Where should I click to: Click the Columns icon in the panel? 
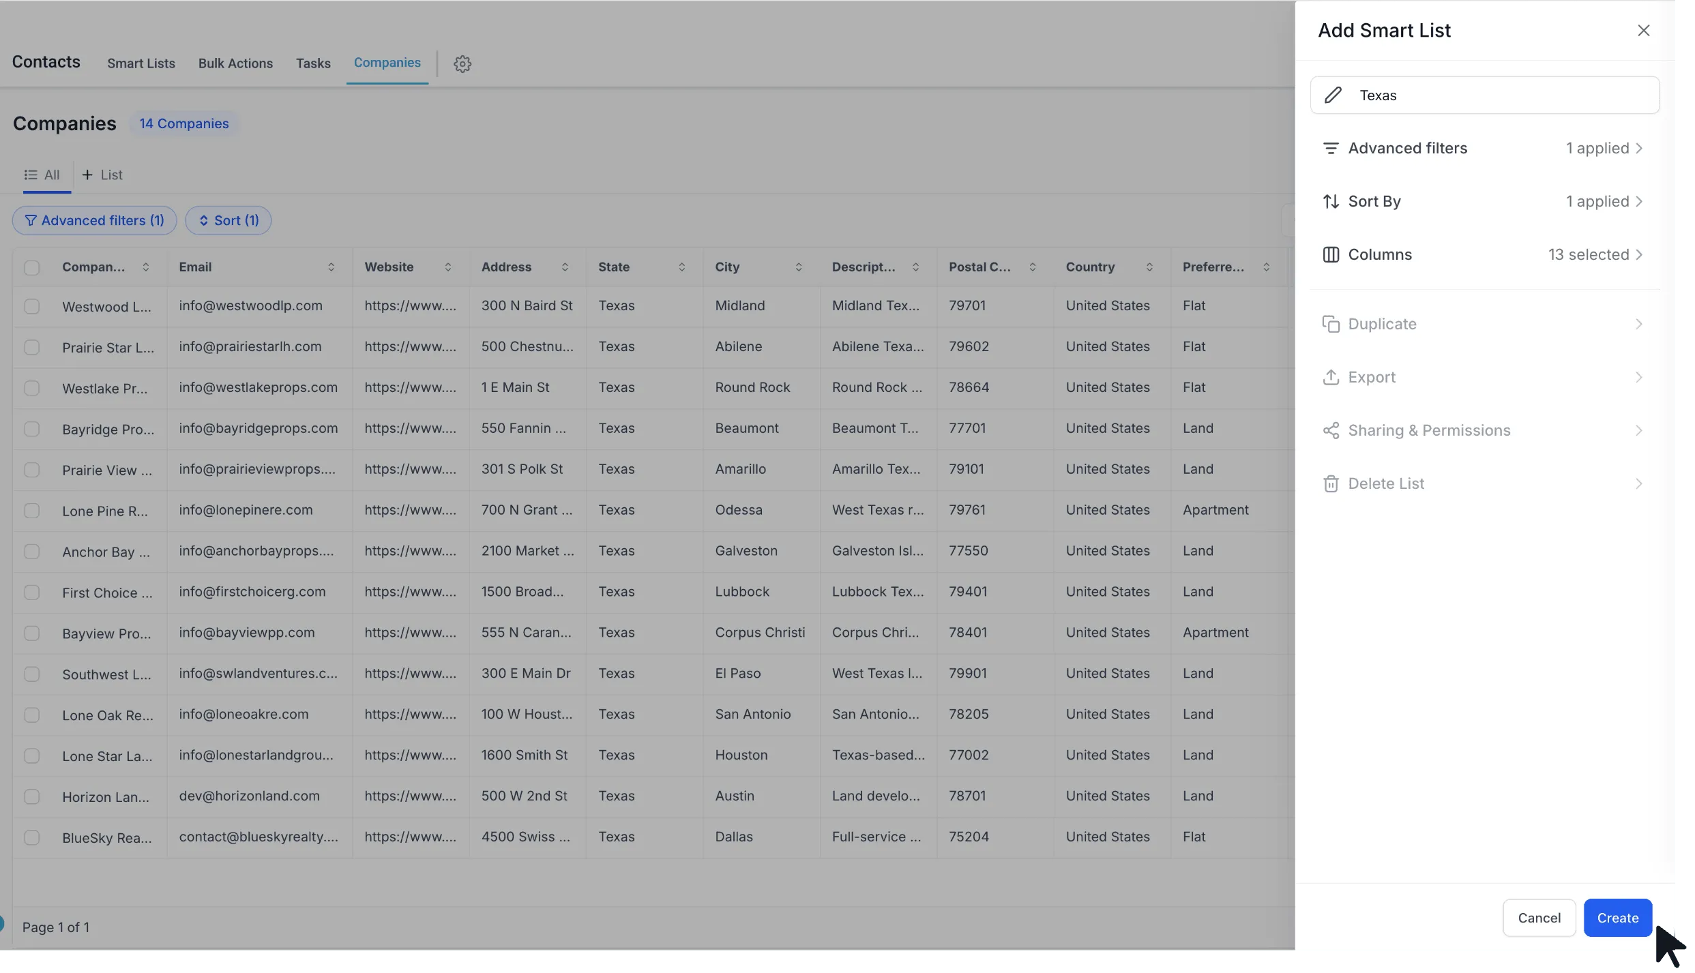1331,254
